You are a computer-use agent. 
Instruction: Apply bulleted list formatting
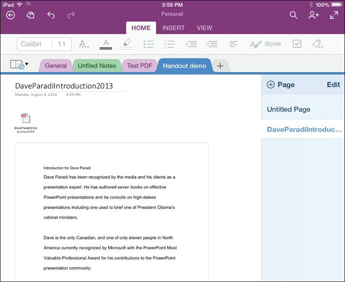coord(148,44)
